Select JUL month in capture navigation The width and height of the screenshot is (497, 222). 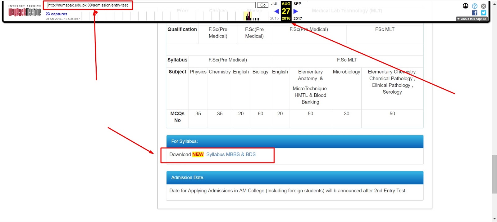tap(275, 4)
